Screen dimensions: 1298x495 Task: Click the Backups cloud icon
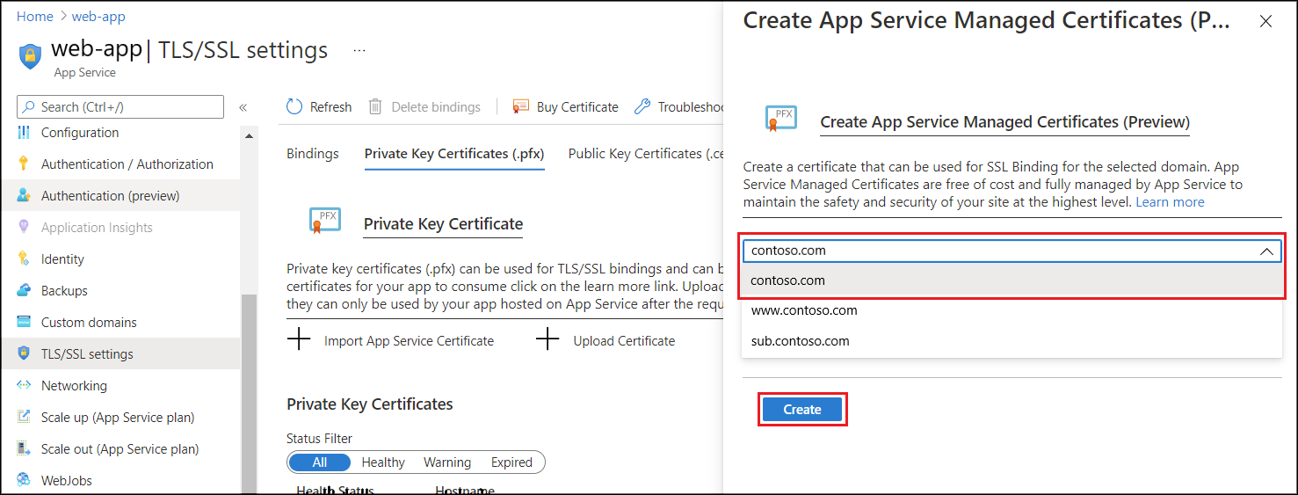pyautogui.click(x=24, y=291)
